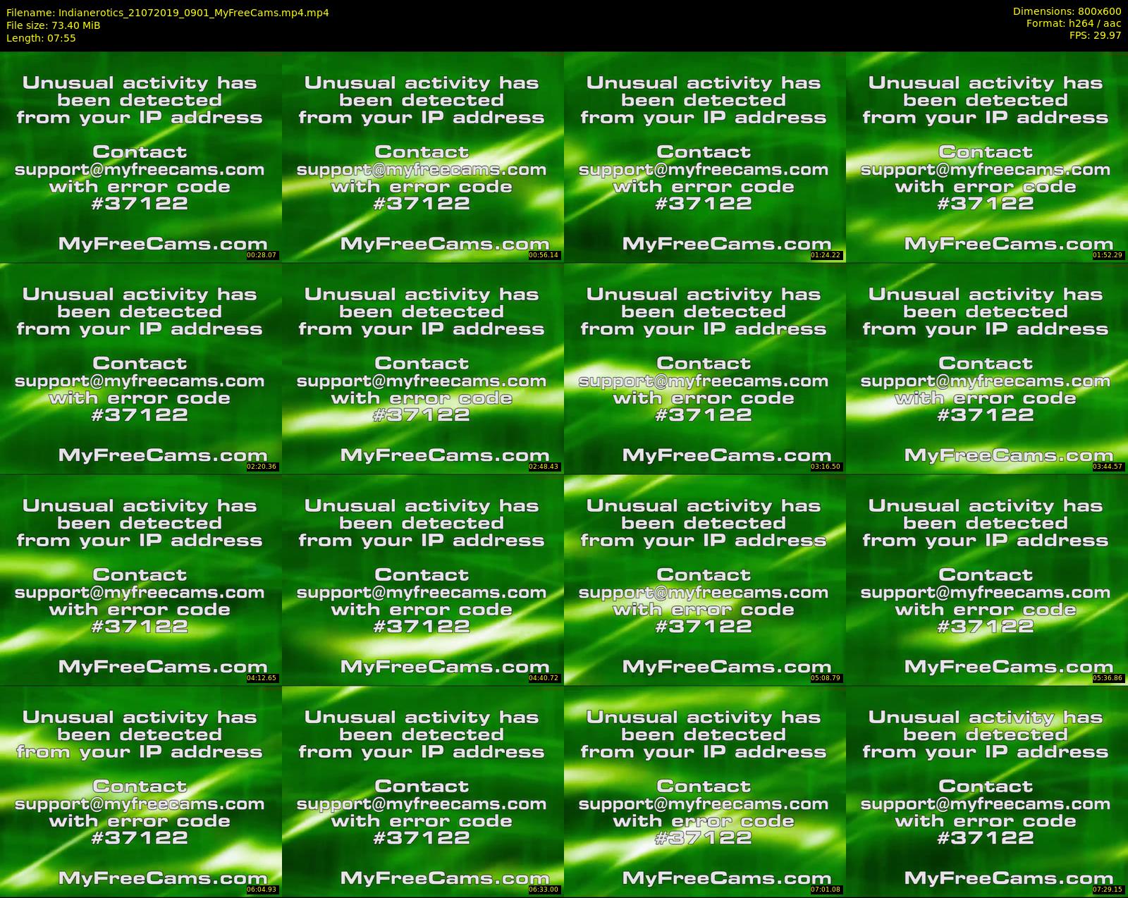1128x898 pixels.
Task: Select the 'Dimensions: 800x600' text
Action: tap(1067, 11)
